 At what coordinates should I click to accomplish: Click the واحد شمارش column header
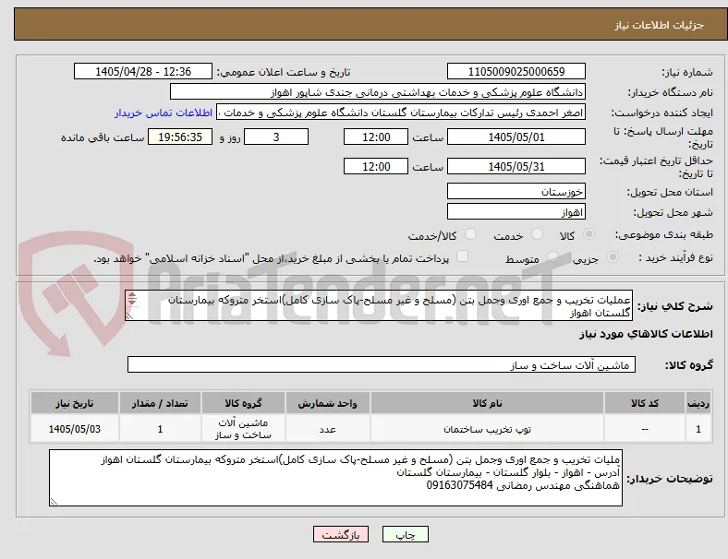pos(328,403)
